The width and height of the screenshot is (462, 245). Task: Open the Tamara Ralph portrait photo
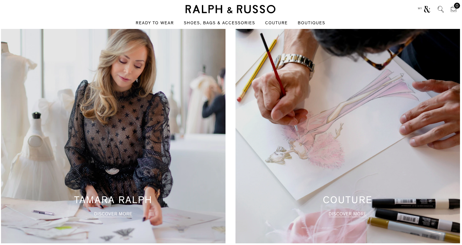point(113,136)
